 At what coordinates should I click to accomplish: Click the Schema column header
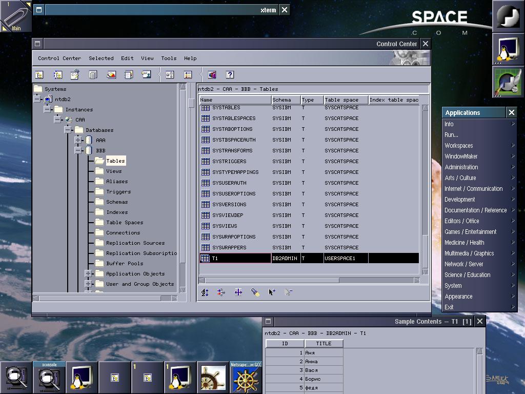point(286,100)
